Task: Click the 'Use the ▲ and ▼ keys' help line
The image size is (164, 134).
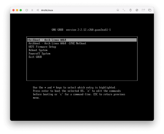Action: 74,88
